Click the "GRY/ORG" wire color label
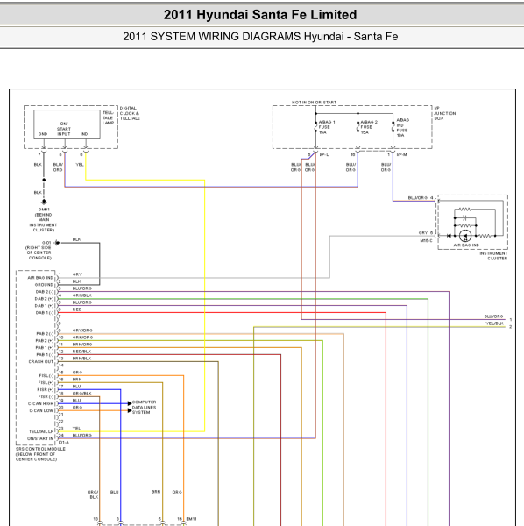The width and height of the screenshot is (524, 526). point(82,331)
